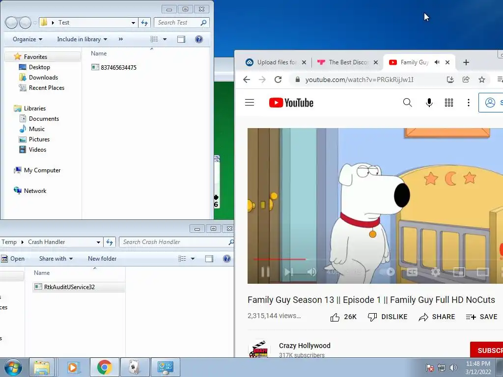Click New folder in Crash Handler window

point(102,258)
